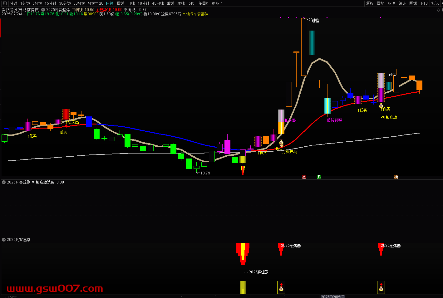This screenshot has width=443, height=298.
Task: Click the large red-yellow funnel signal in 高爆 panel
Action: (243, 254)
